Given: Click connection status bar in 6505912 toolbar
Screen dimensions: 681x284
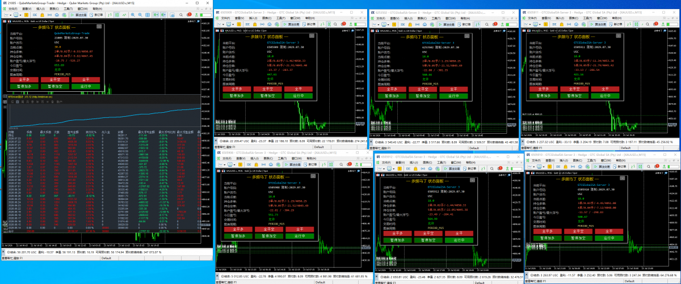Looking at the screenshot, I should [515, 168].
